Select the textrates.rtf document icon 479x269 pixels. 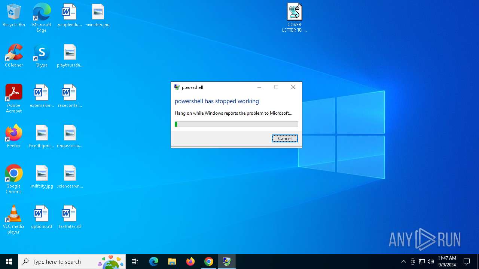pos(70,217)
